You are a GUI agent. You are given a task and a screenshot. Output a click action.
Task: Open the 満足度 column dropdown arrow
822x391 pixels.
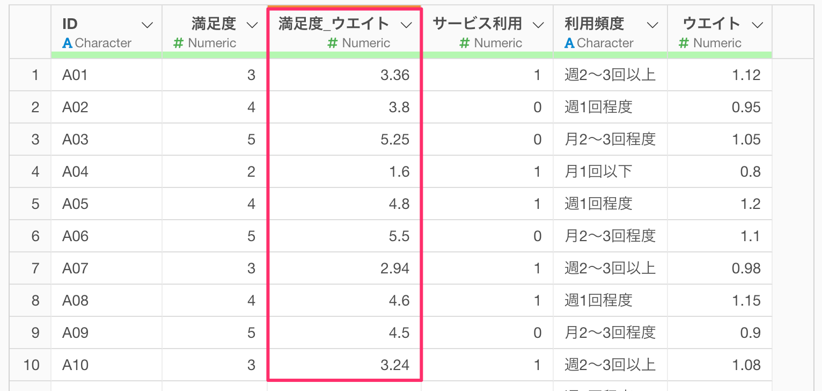(x=251, y=25)
